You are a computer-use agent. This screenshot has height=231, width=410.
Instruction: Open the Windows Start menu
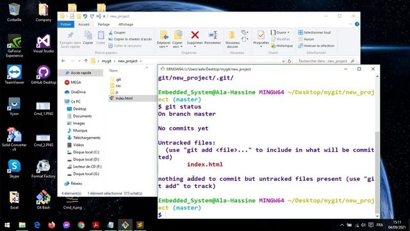click(7, 225)
